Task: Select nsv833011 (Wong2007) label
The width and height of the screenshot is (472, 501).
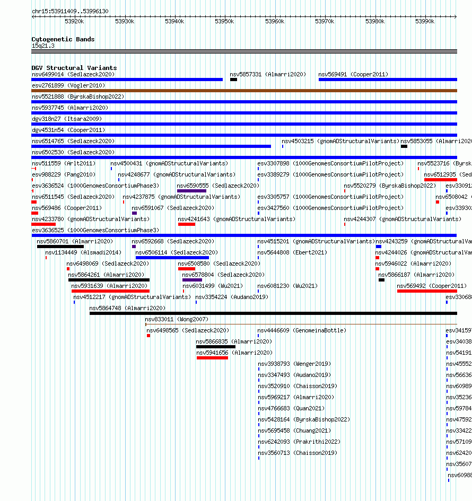Action: pyautogui.click(x=177, y=320)
